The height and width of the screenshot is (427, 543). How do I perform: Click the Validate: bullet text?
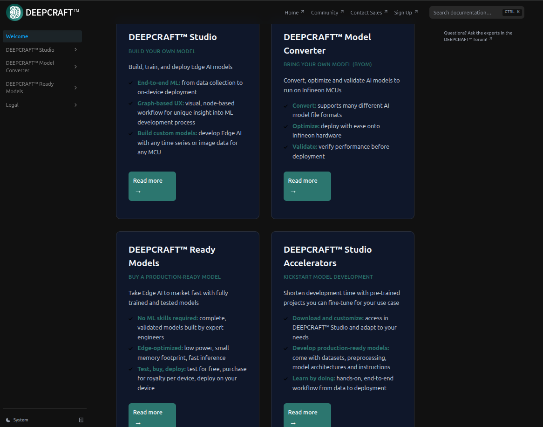pos(305,147)
